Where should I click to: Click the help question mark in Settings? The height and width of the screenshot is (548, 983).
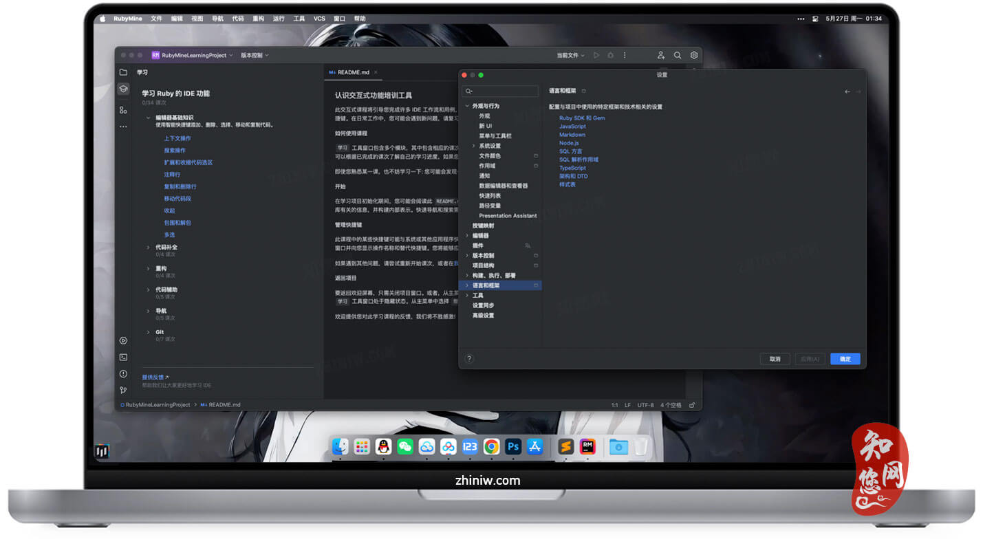point(469,359)
